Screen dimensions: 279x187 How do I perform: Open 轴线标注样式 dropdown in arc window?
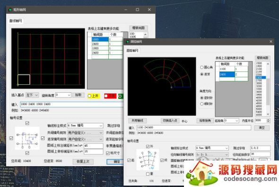212,148
